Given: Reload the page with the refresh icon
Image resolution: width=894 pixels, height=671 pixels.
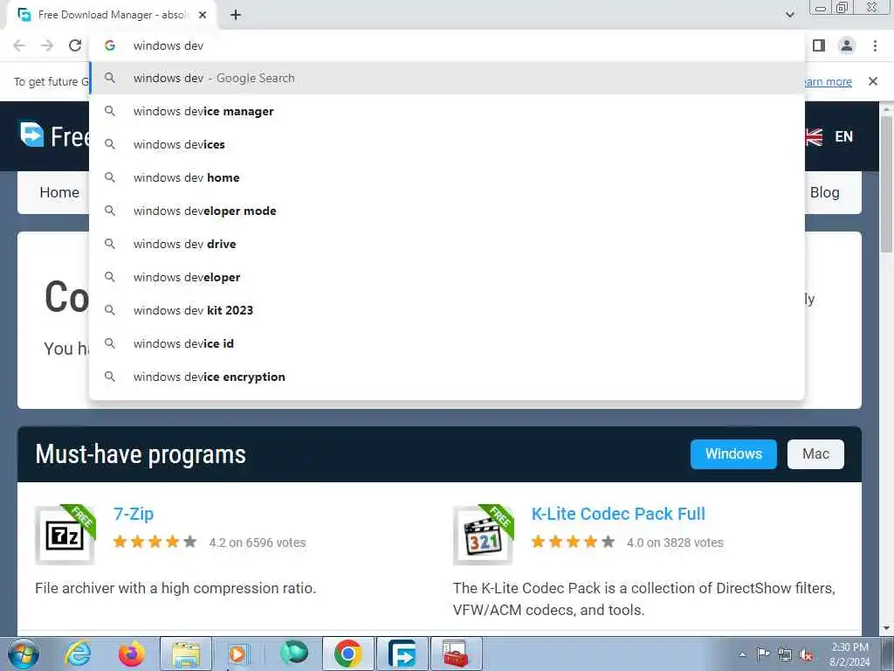Looking at the screenshot, I should click(75, 45).
